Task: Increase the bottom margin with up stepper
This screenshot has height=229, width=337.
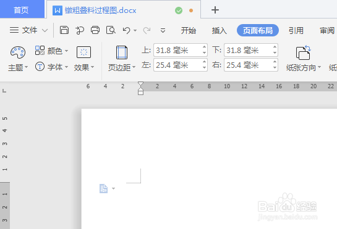Action: click(x=275, y=47)
